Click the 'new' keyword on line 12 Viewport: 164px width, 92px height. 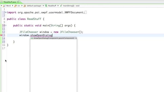tap(56, 32)
